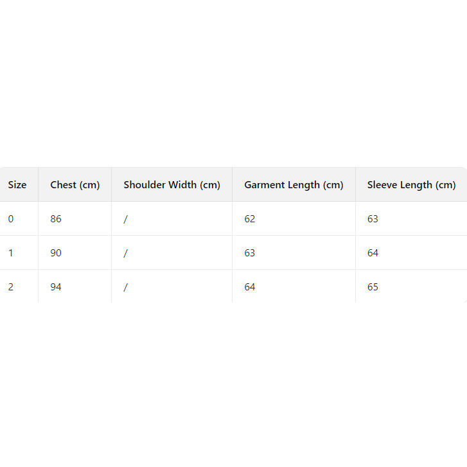Click shoulder width slash for size 2
467x467 pixels.
coord(126,287)
